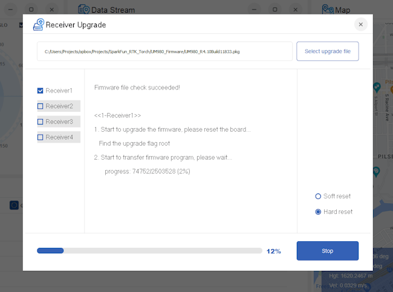Click the blue square icon at left edge
Image resolution: width=393 pixels, height=292 pixels.
click(x=14, y=205)
